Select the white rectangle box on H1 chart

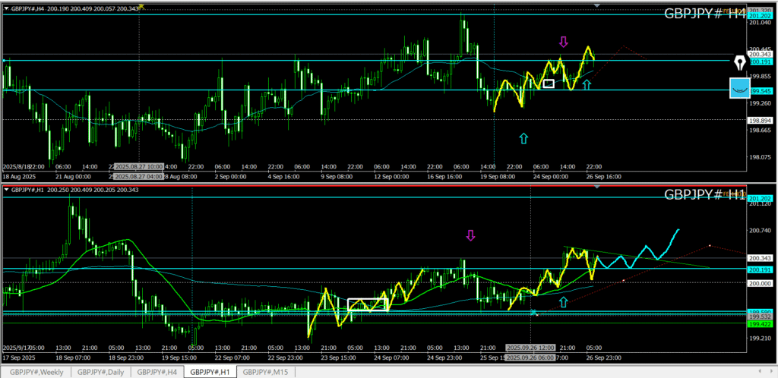[x=368, y=304]
